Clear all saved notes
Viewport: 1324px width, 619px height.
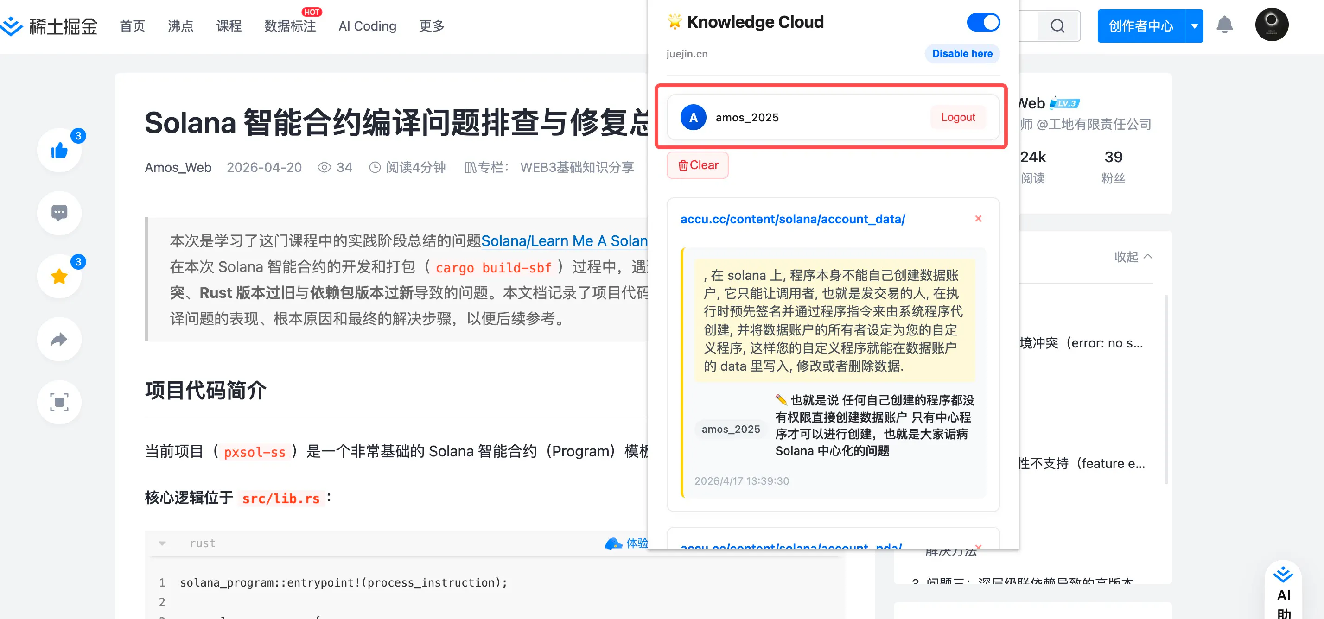(697, 165)
